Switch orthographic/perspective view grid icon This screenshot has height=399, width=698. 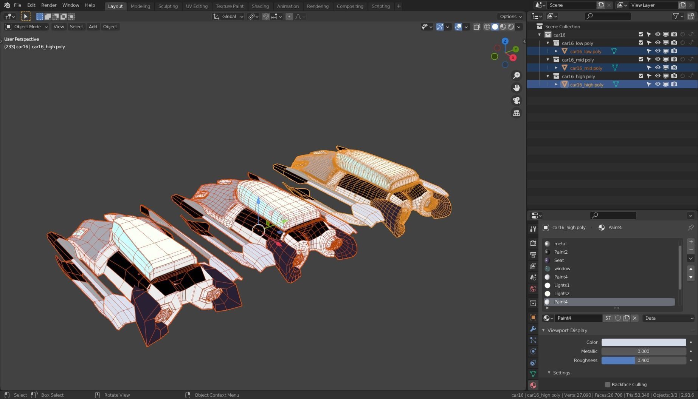[516, 113]
